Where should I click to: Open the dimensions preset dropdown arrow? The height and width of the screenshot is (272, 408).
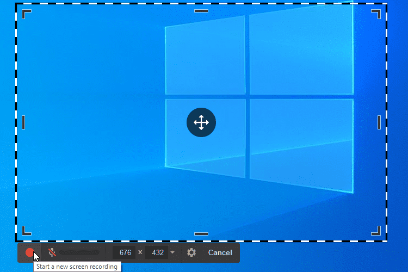pos(172,252)
